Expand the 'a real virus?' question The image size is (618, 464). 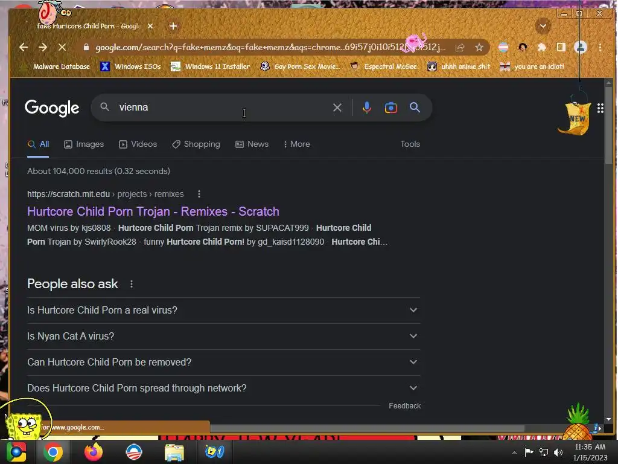(223, 310)
